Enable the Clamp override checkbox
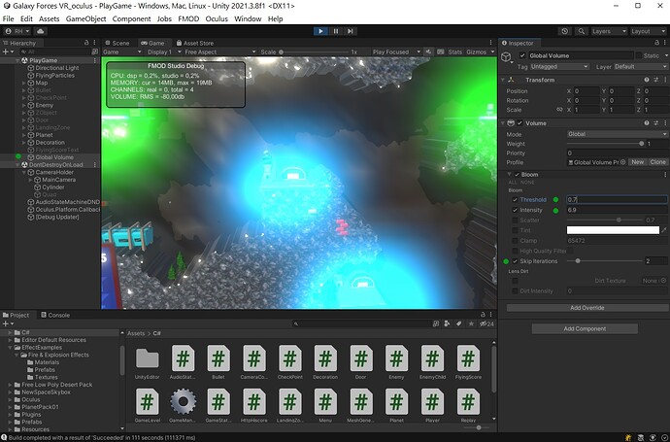 tap(515, 241)
